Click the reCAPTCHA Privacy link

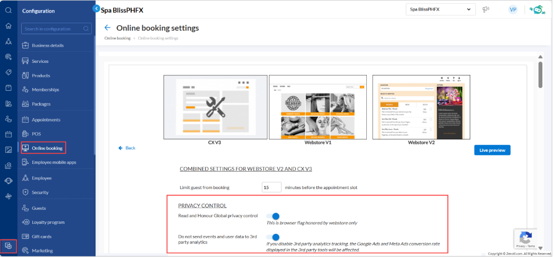[x=520, y=246]
